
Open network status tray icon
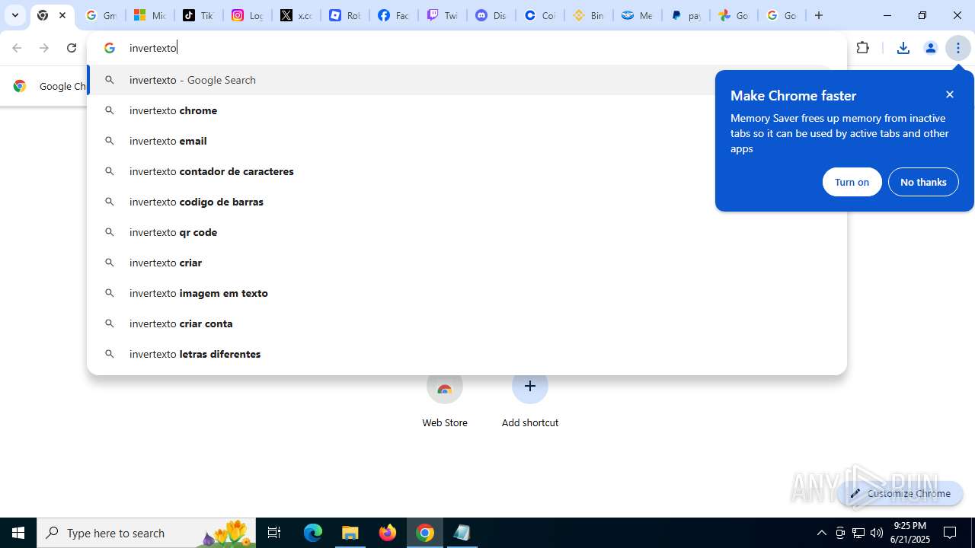[x=858, y=533]
